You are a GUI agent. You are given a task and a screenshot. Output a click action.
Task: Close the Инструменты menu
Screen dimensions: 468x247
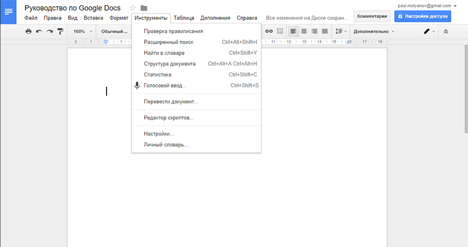[x=151, y=18]
